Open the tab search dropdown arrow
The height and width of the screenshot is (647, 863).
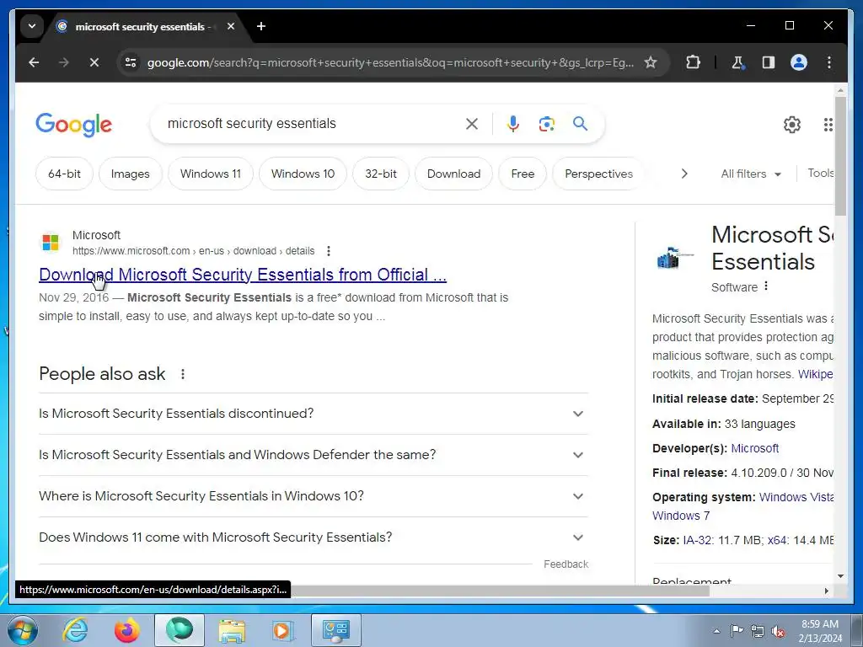coord(32,26)
